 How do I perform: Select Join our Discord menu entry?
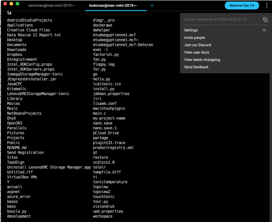tap(197, 45)
